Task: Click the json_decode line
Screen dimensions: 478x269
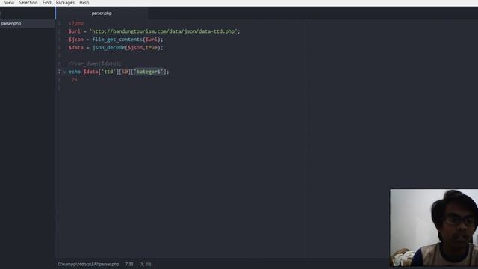Action: 116,48
